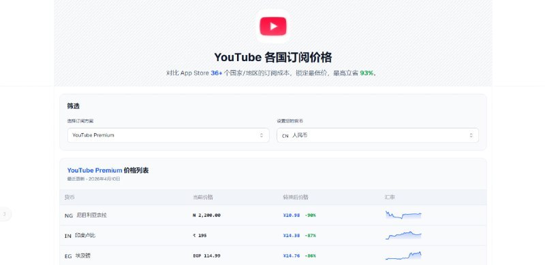Click the -86% savings label
The width and height of the screenshot is (545, 265).
click(x=310, y=256)
